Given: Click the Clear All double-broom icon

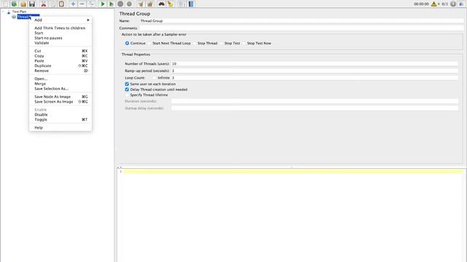Looking at the screenshot, I should [150, 4].
